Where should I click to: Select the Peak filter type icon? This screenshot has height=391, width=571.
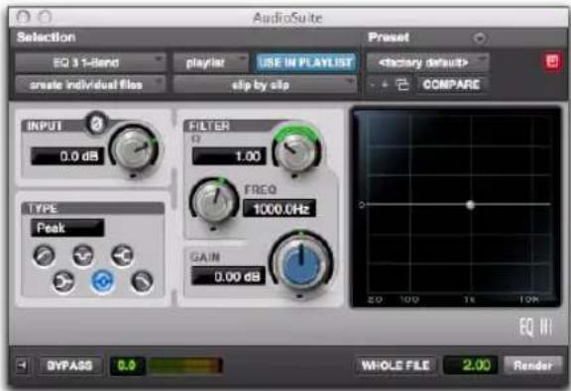[x=103, y=281]
